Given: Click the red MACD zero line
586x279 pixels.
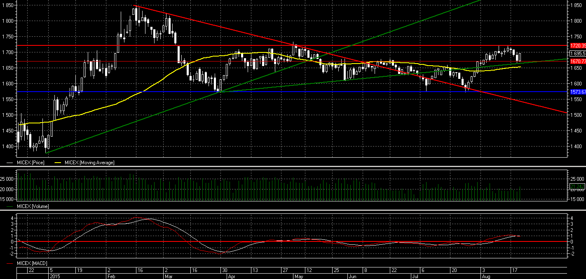Looking at the screenshot, I should (288, 241).
